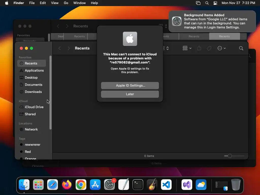Open Spotlight search in menu bar
Viewport: 260px width, 195px height.
pyautogui.click(x=207, y=3)
